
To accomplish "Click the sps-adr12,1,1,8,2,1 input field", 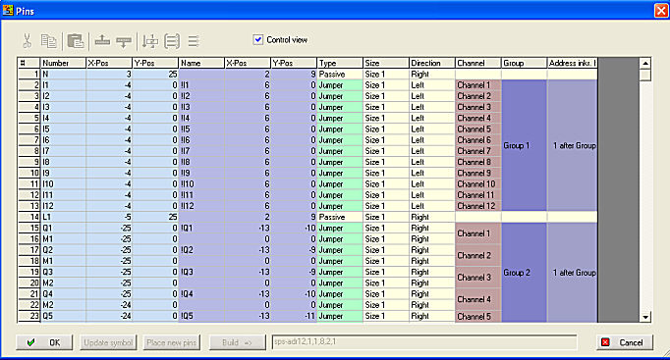I will point(424,342).
